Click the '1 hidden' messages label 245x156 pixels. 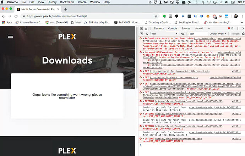pyautogui.click(x=235, y=34)
